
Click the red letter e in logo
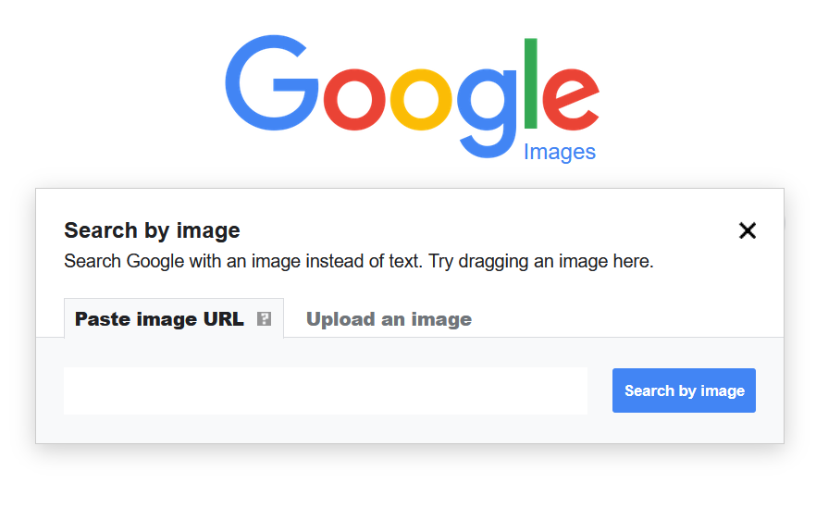(x=570, y=98)
